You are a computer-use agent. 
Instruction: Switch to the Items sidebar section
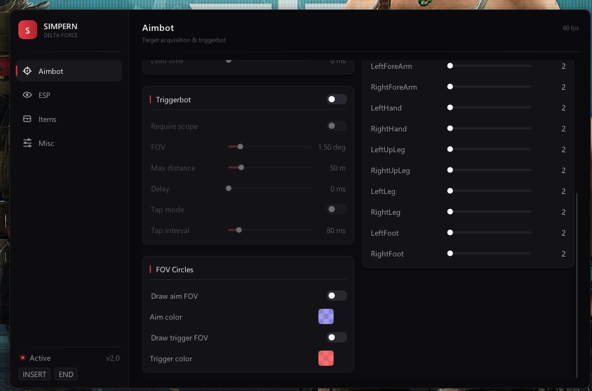(x=69, y=119)
